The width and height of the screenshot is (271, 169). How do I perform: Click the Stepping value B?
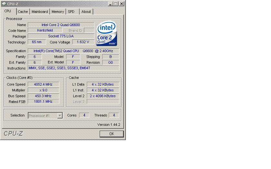(111, 57)
